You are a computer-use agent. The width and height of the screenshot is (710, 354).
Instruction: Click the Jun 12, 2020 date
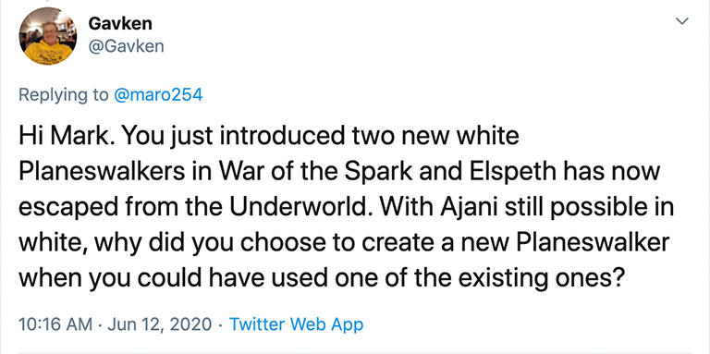coord(159,324)
